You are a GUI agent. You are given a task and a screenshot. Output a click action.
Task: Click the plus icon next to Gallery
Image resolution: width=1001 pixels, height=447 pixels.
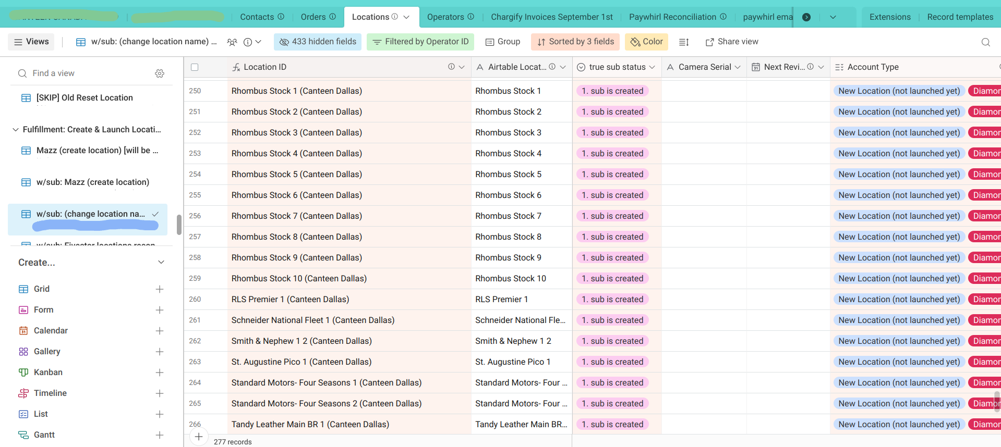coord(160,352)
